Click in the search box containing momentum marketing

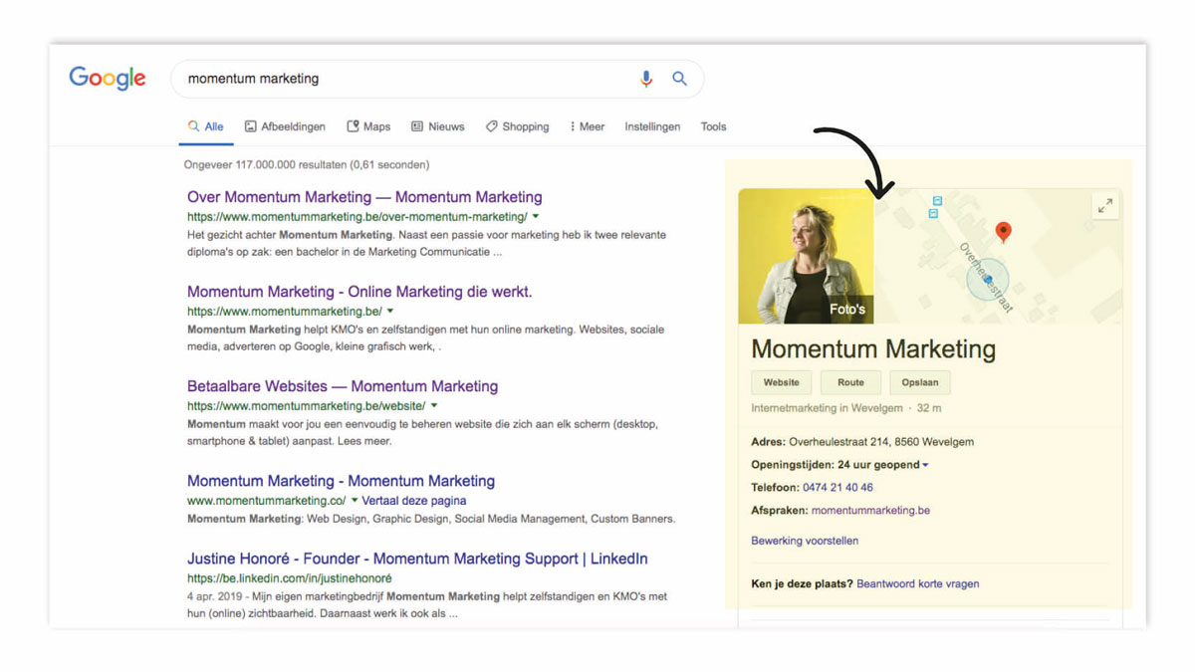[x=398, y=79]
